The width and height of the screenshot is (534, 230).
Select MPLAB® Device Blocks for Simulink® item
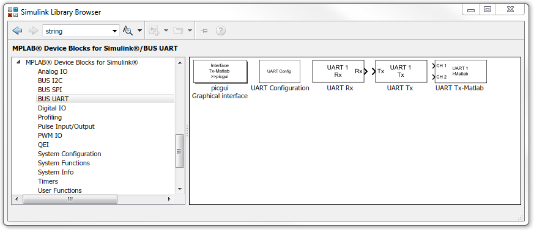[82, 62]
